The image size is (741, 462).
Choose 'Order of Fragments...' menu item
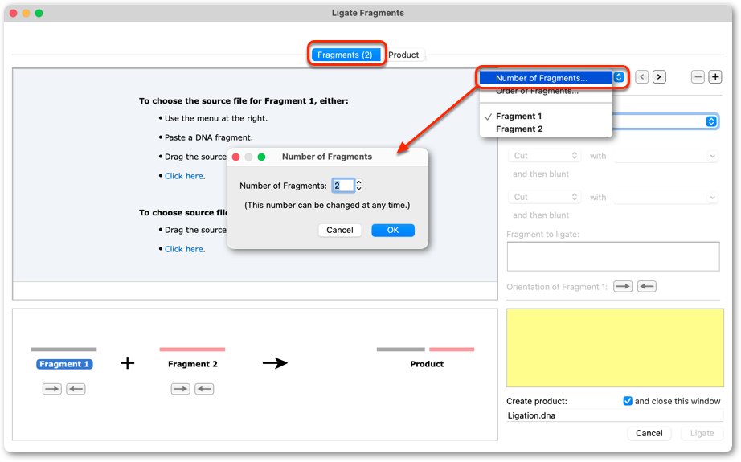pos(546,91)
